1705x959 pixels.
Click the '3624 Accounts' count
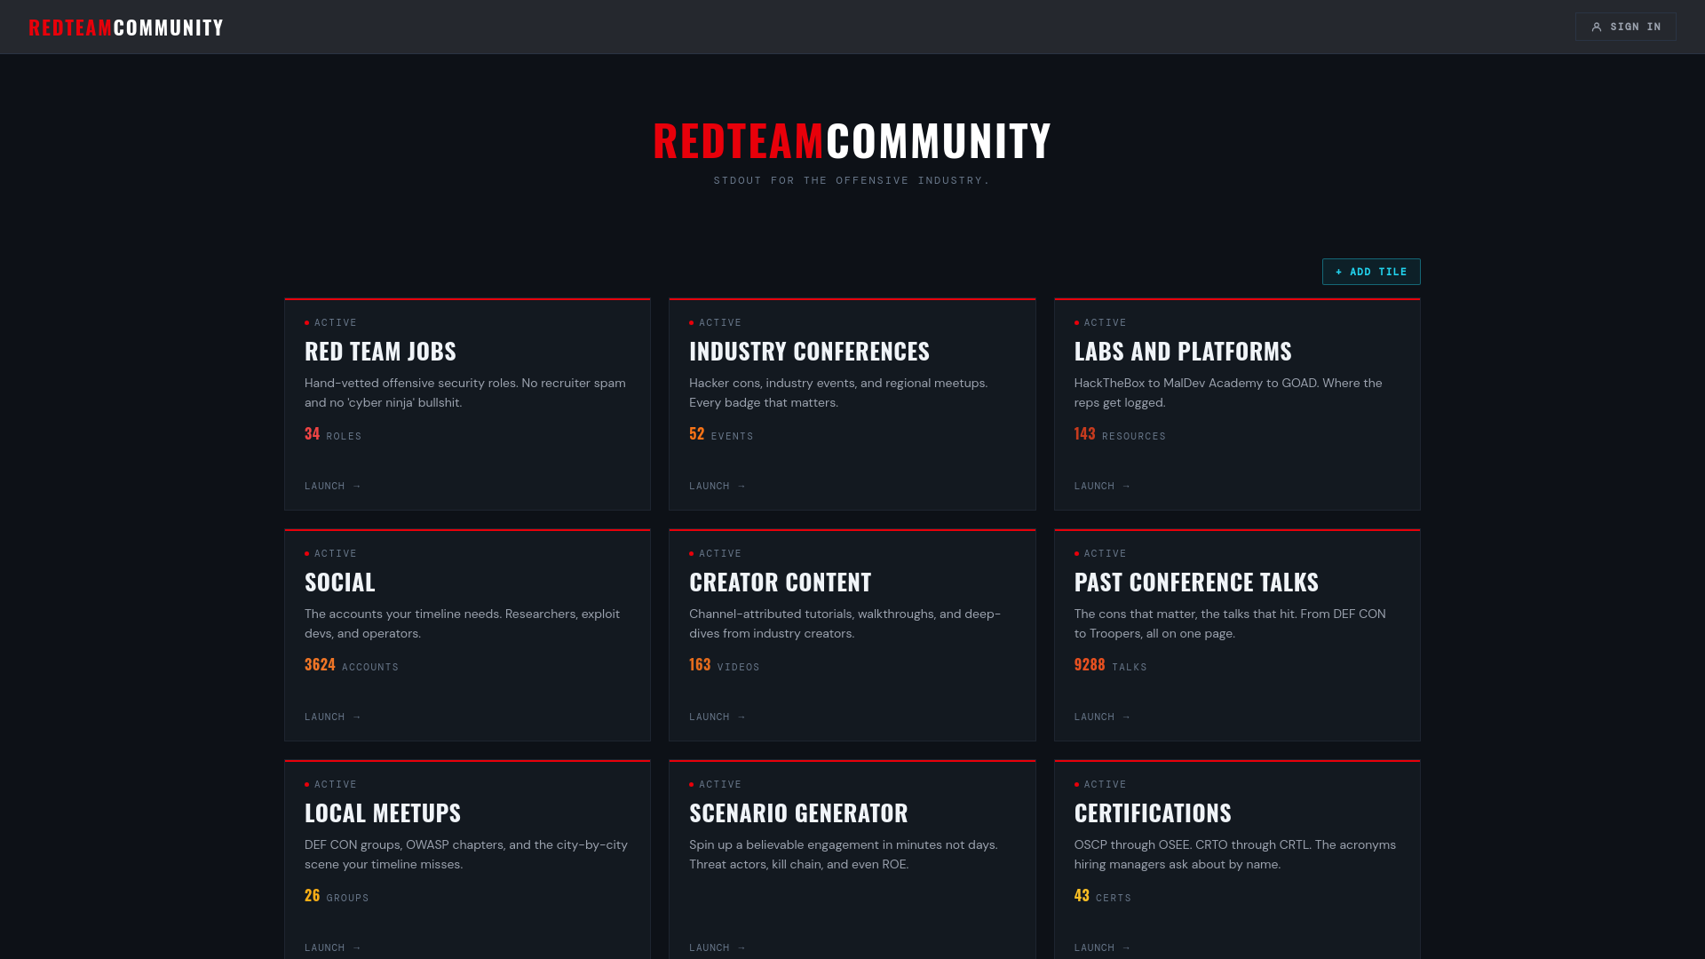[352, 666]
